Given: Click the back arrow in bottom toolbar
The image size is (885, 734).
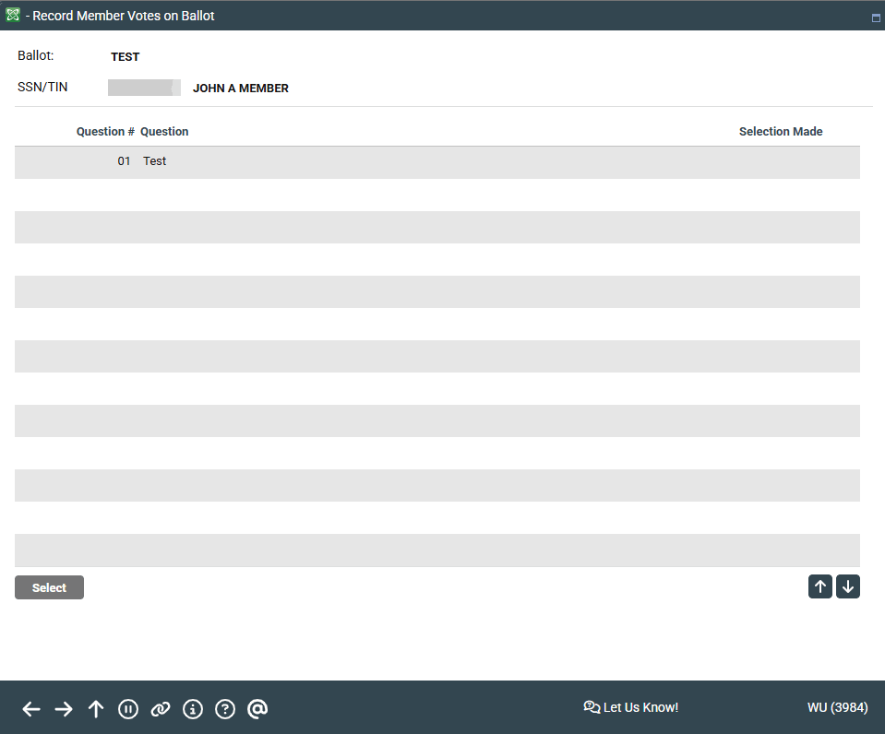Looking at the screenshot, I should [31, 709].
